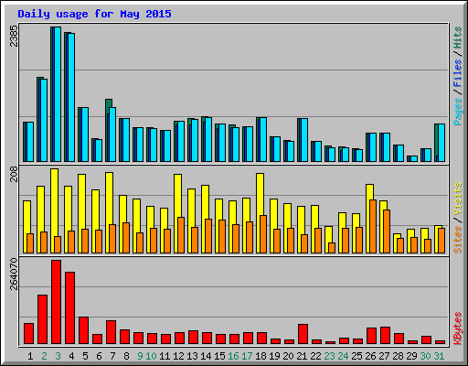Screen dimensions: 468x366
Task: Click day 16 on the x-axis
Action: click(233, 356)
